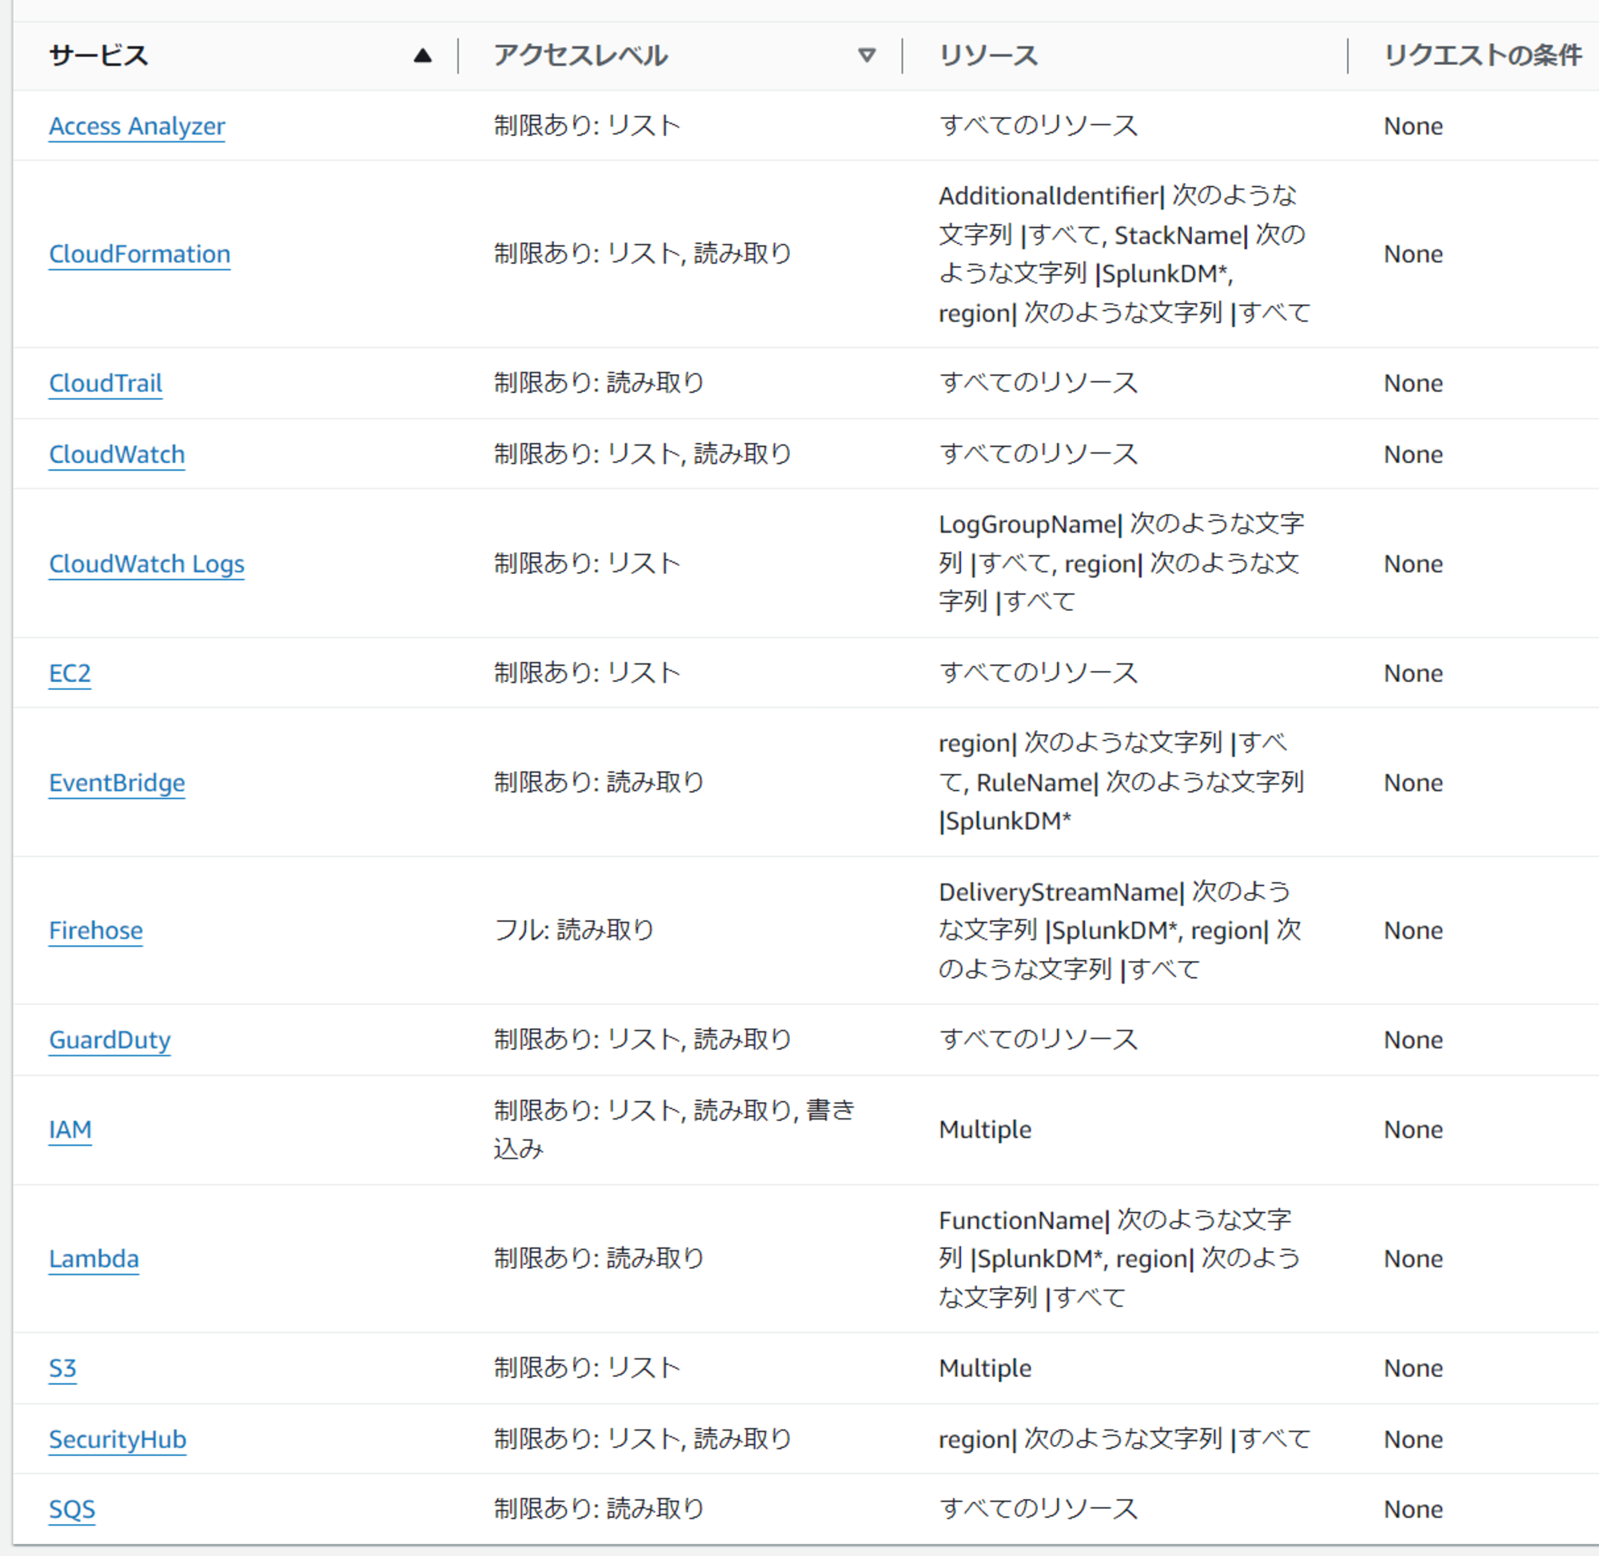Select the SQS resource すべてのリソース
This screenshot has height=1556, width=1599.
(1039, 1510)
